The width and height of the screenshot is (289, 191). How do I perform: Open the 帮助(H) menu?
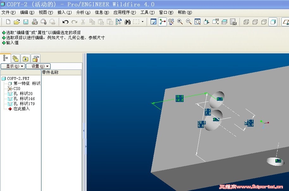click(x=185, y=13)
